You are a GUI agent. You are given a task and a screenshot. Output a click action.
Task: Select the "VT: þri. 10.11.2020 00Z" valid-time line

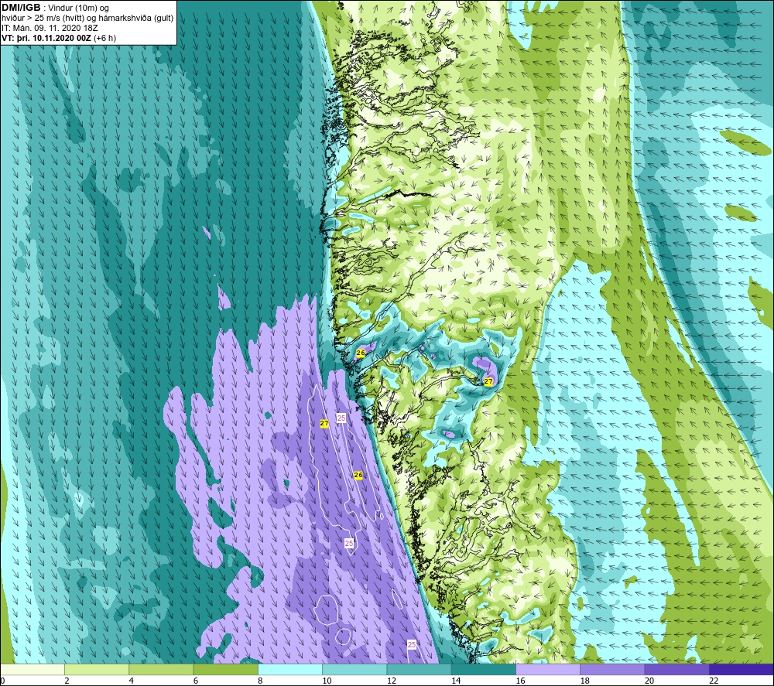pyautogui.click(x=46, y=38)
